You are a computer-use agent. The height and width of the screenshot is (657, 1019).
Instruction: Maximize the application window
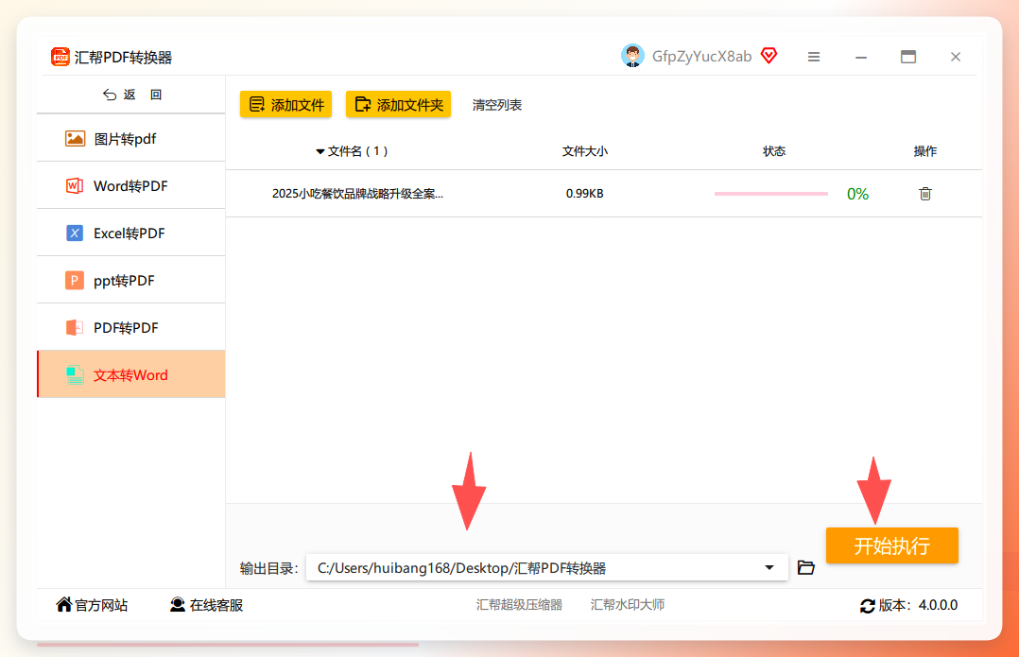(x=907, y=57)
